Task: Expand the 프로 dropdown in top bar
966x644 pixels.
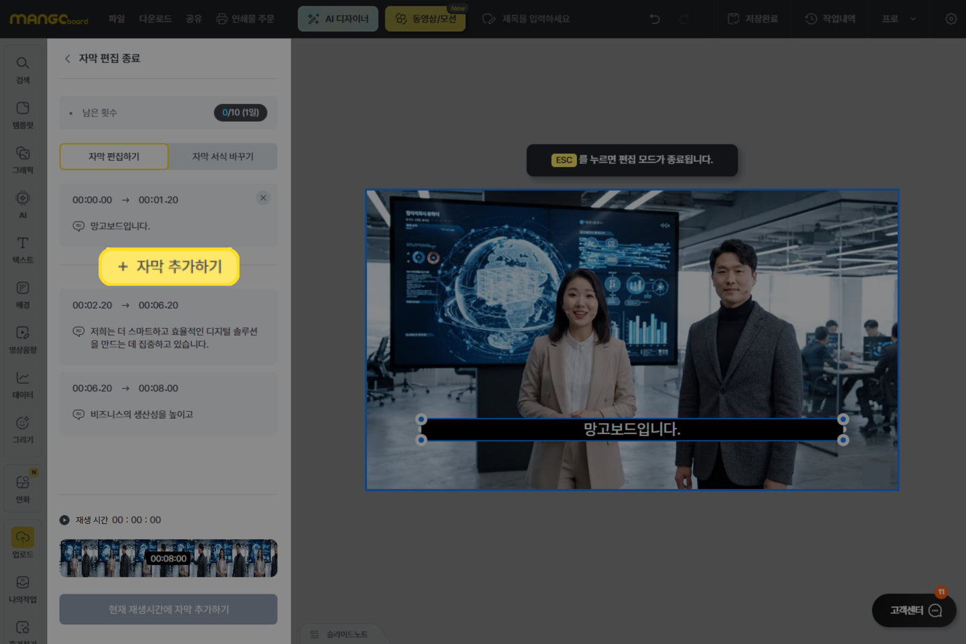Action: [x=898, y=19]
